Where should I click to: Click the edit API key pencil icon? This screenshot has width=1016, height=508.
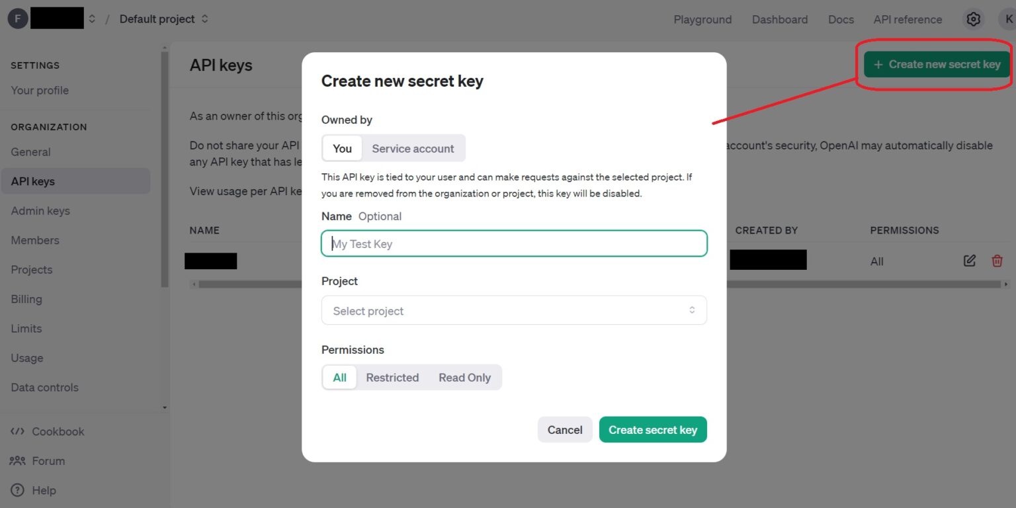(969, 261)
